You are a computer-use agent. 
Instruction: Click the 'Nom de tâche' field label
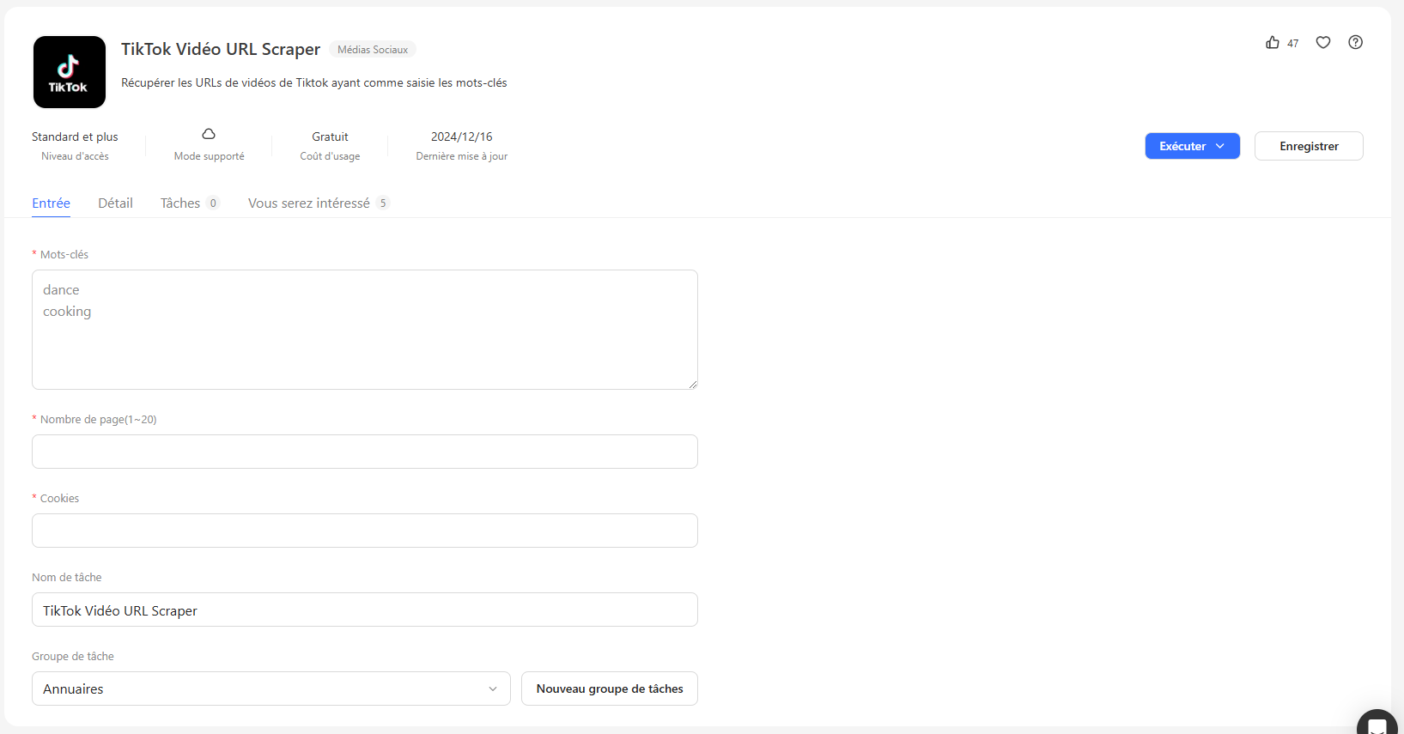pos(67,578)
